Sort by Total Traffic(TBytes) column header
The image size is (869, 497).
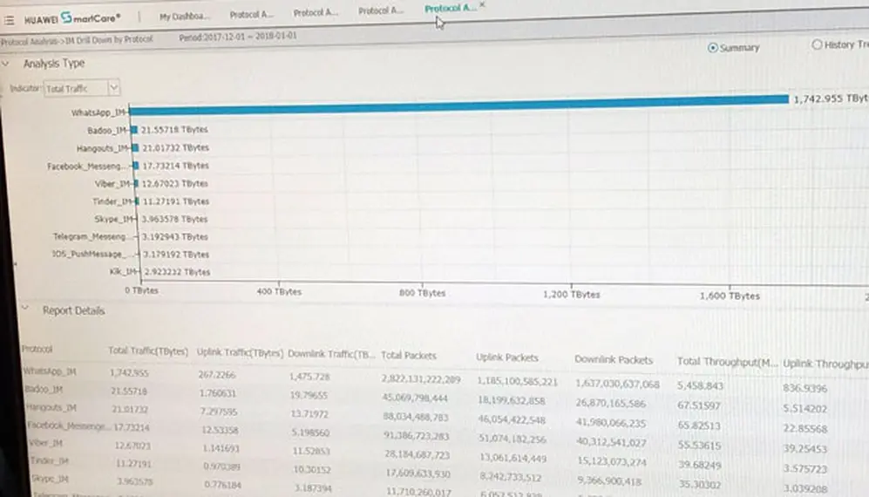pyautogui.click(x=148, y=351)
